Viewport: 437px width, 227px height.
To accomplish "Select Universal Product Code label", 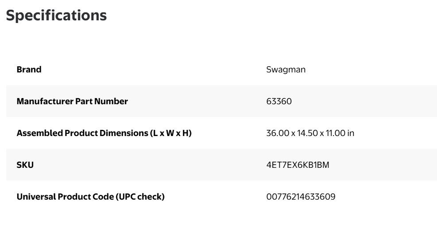I will 91,197.
